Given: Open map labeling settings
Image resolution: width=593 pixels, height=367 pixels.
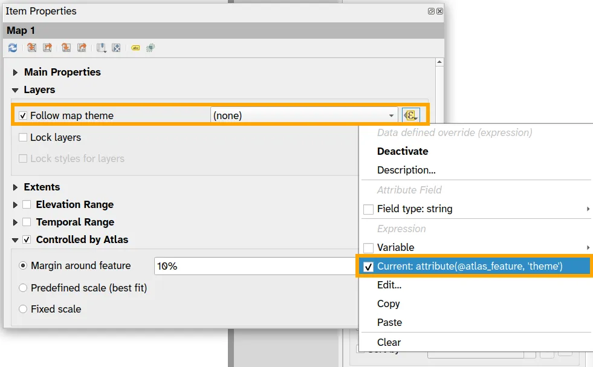Looking at the screenshot, I should (135, 47).
